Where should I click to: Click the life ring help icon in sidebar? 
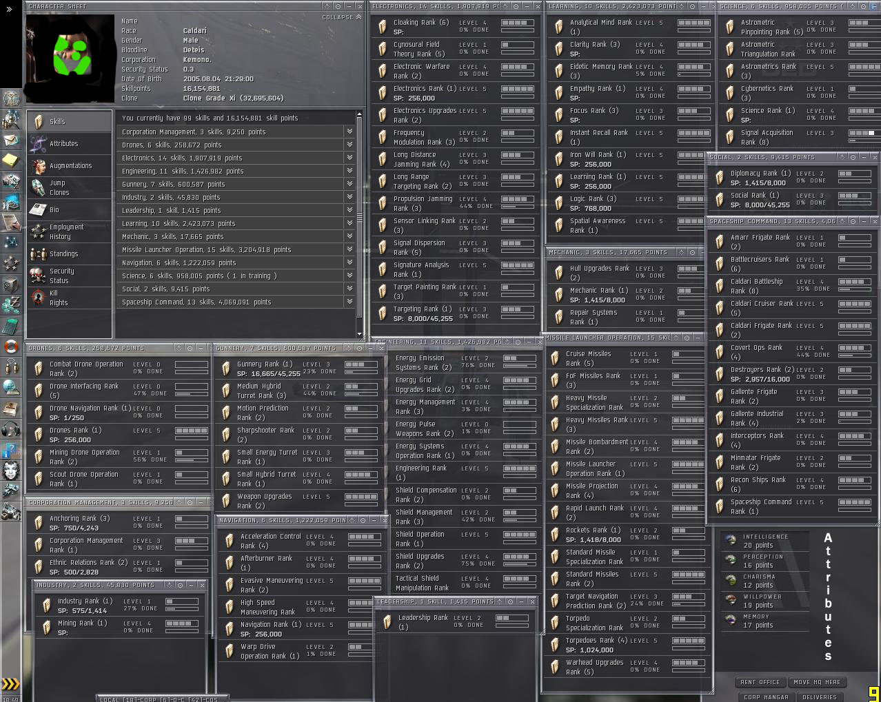click(10, 347)
